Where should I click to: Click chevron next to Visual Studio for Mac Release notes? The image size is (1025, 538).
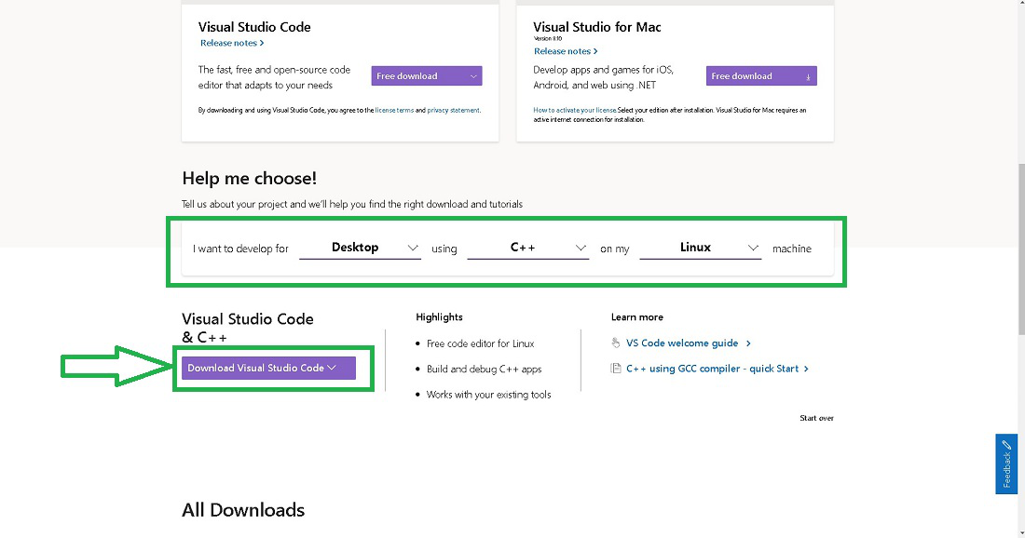tap(595, 51)
